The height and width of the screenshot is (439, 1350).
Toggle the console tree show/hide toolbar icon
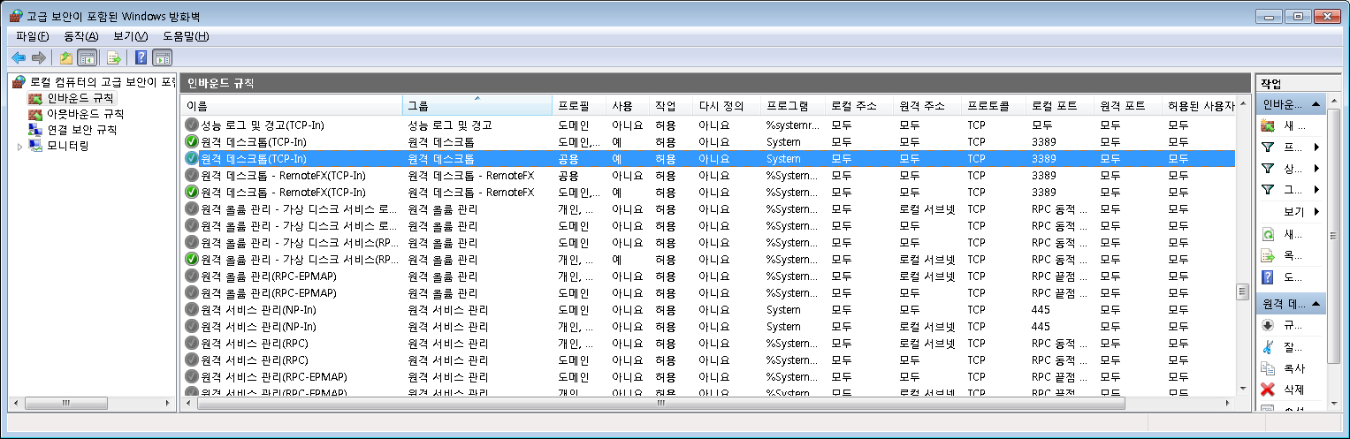[x=87, y=57]
